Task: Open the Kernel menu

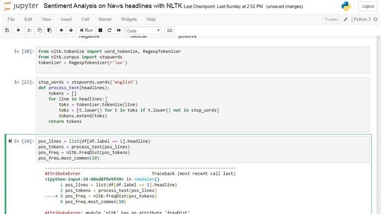Action: pyautogui.click(x=105, y=20)
